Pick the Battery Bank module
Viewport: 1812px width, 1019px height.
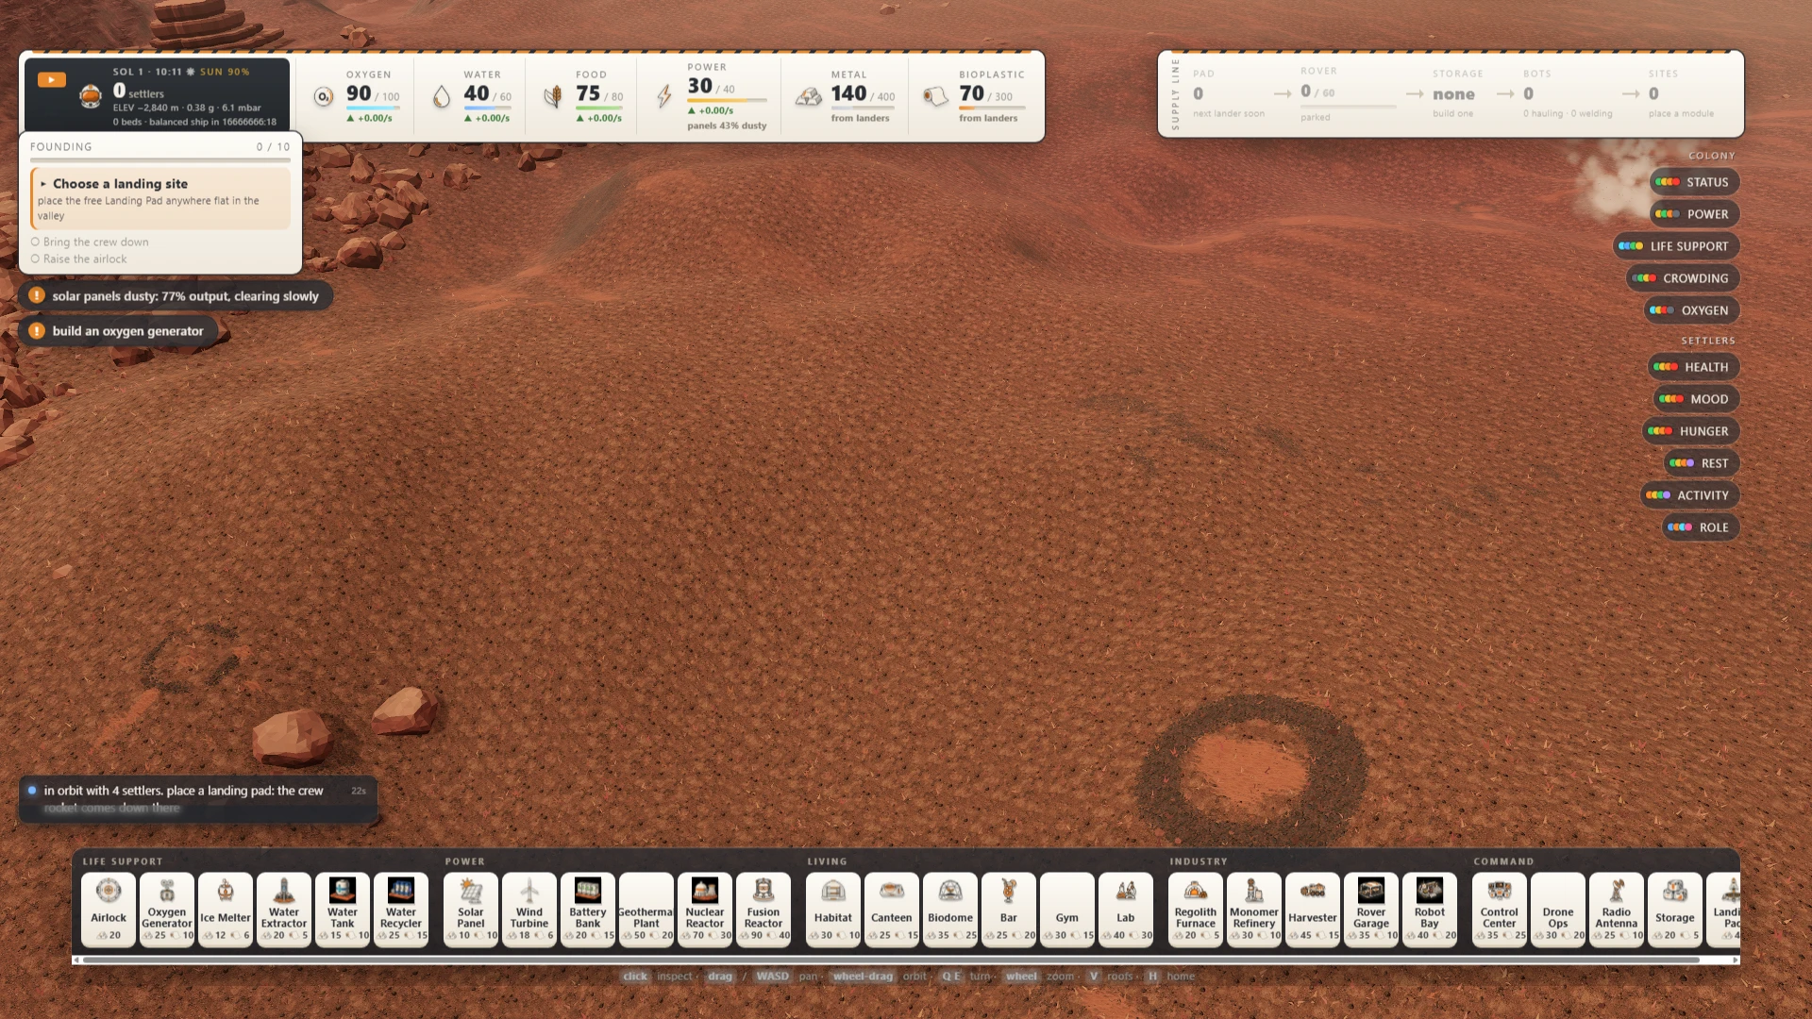(x=588, y=909)
